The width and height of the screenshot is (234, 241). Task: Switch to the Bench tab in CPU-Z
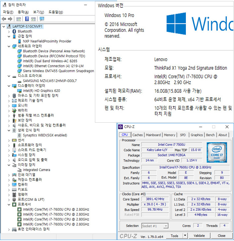click(x=210, y=135)
